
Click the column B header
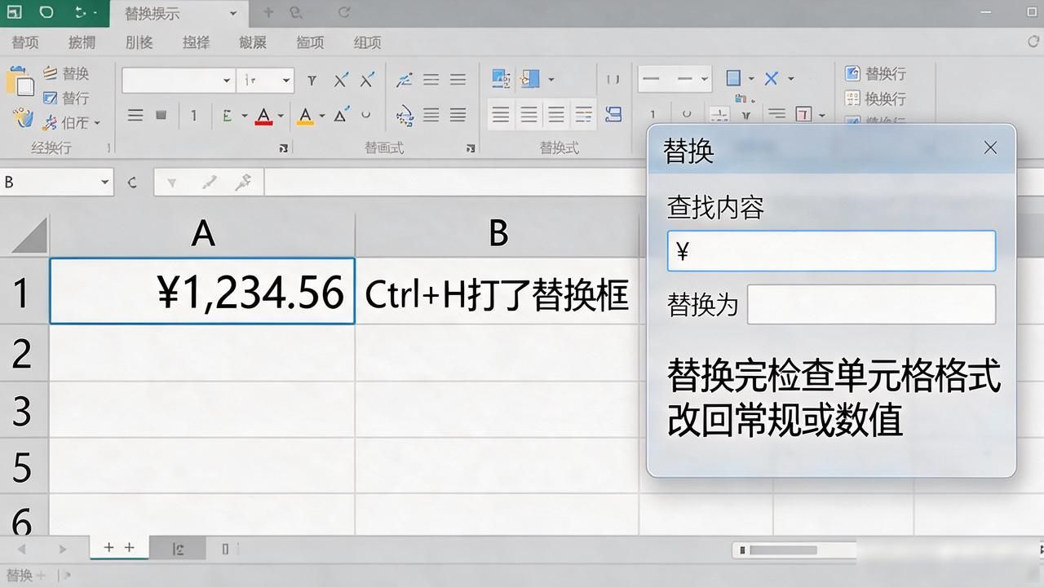498,234
